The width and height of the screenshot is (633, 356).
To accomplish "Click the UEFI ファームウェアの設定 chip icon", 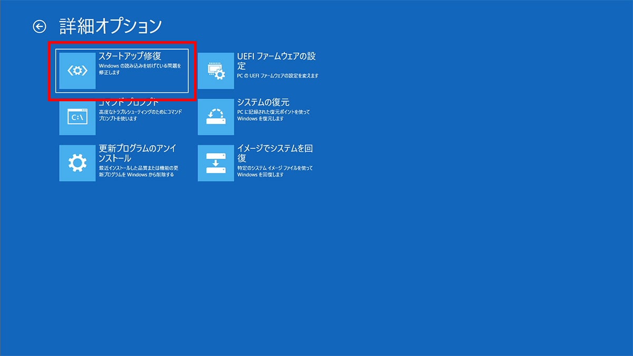I will (216, 71).
